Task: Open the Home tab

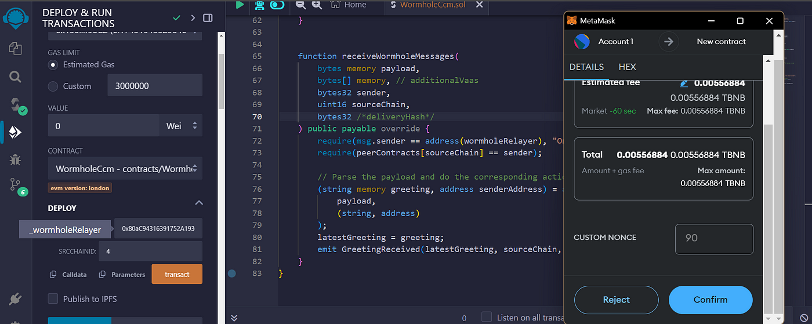Action: pos(349,5)
